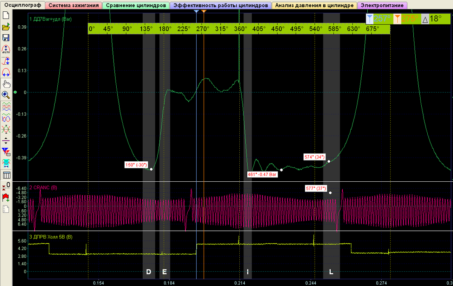Click the 0.154 time axis label
This screenshot has height=286, width=453.
tap(98, 283)
